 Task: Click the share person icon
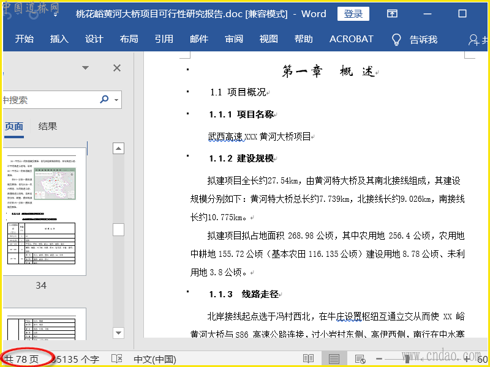tap(473, 40)
